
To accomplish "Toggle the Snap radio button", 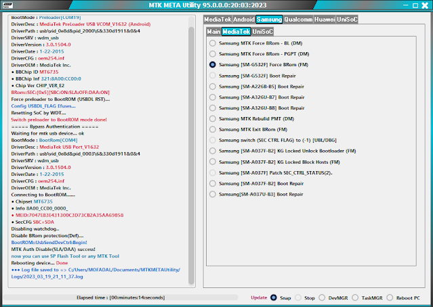I will [273, 298].
